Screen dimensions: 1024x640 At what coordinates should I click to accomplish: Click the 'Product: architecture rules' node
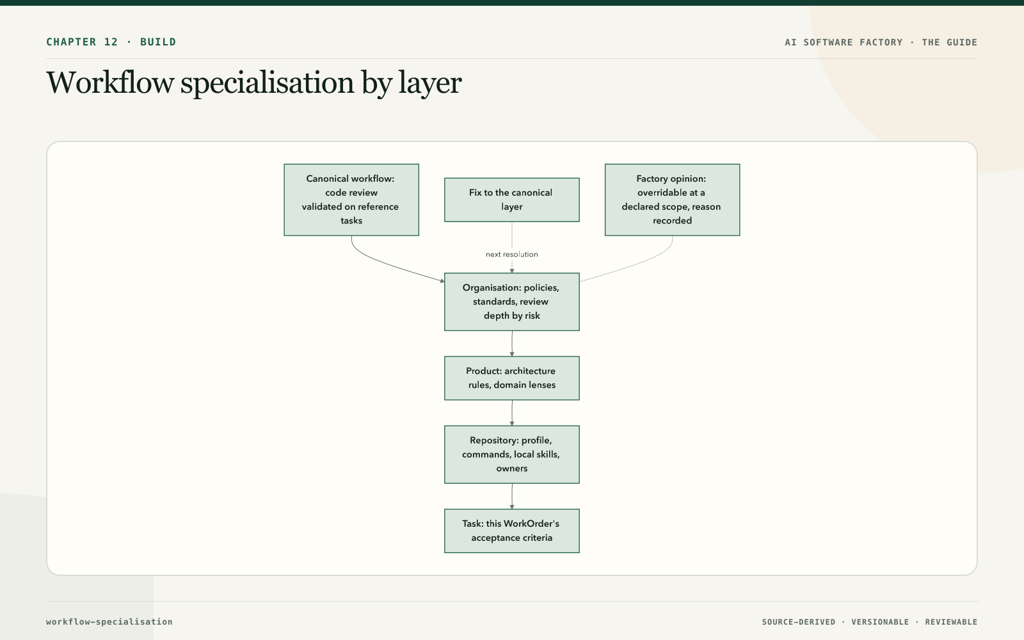tap(512, 378)
